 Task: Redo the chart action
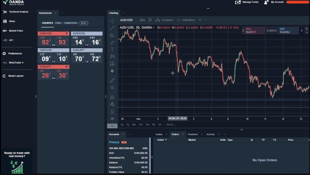(206, 20)
